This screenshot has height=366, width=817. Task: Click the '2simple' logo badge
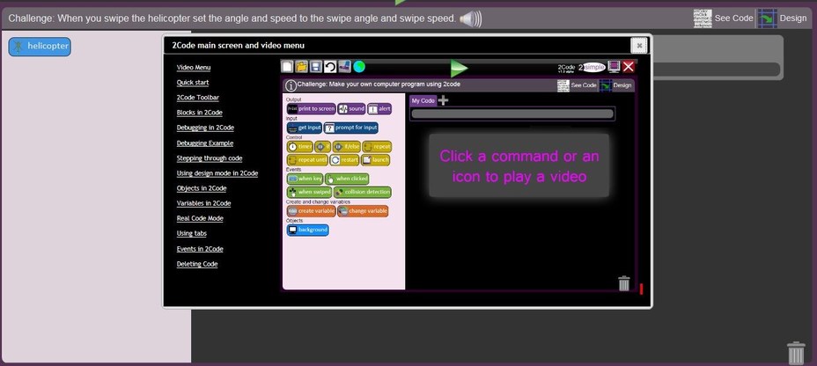point(592,67)
